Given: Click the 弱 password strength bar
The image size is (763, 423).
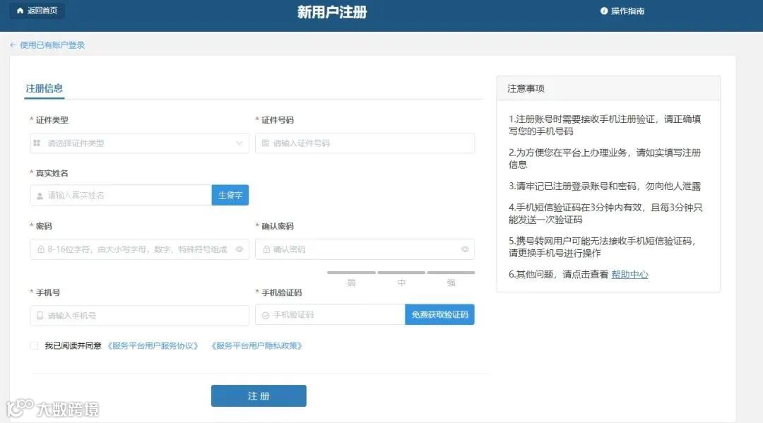Looking at the screenshot, I should [x=351, y=273].
